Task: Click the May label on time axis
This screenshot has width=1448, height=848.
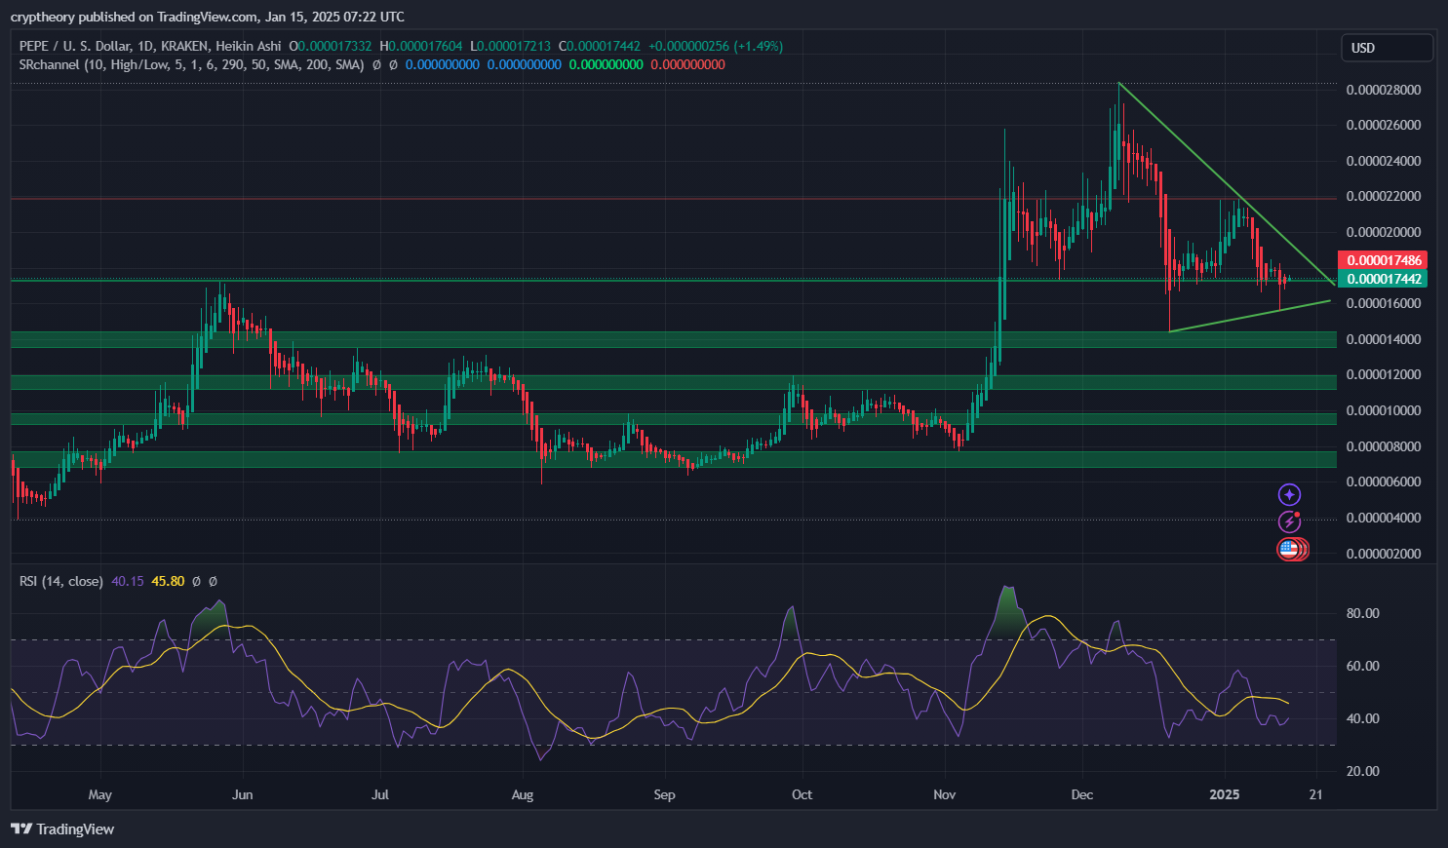Action: pos(100,794)
